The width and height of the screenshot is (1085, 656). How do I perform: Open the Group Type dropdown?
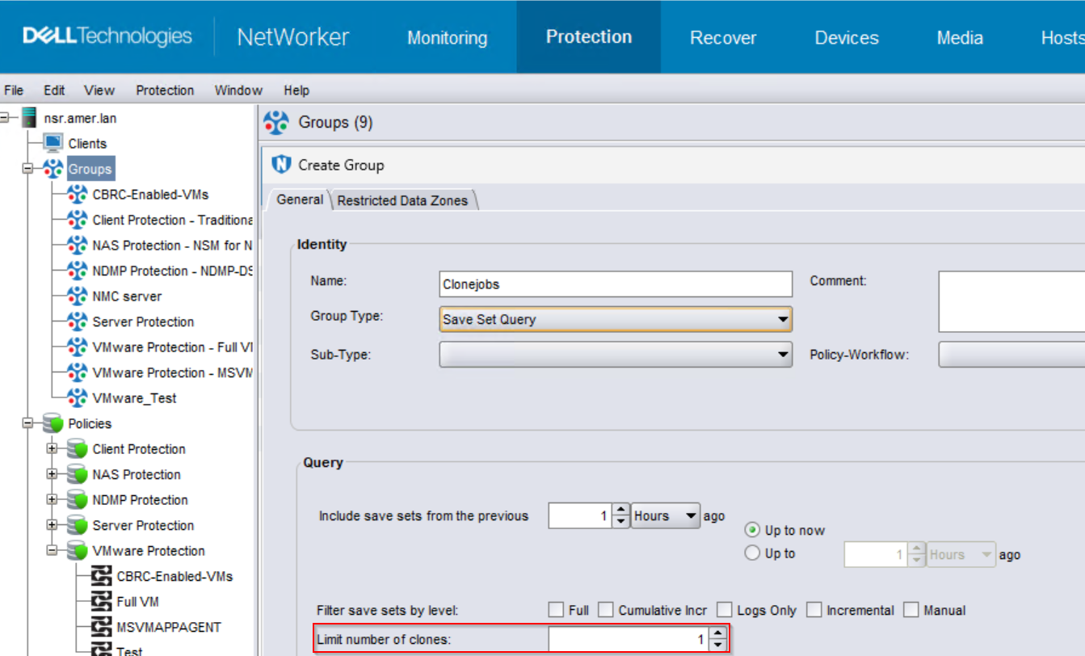(616, 319)
